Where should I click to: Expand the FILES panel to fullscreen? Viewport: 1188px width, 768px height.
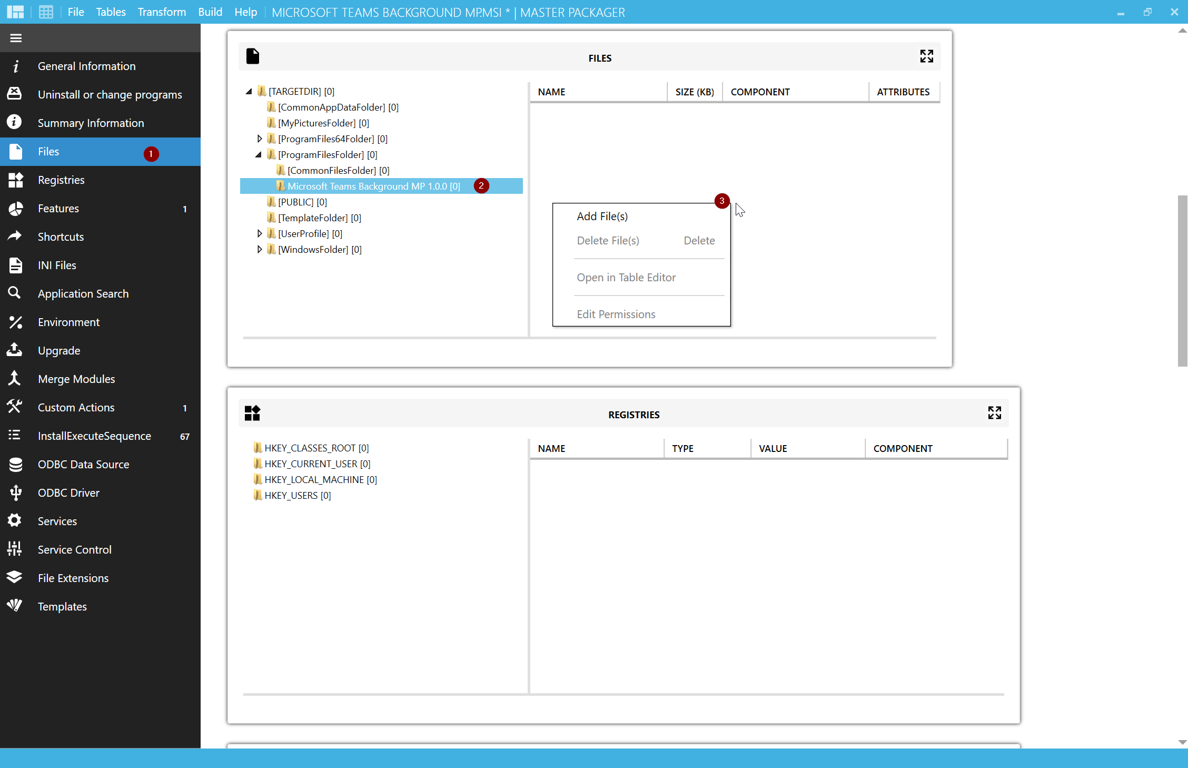[x=927, y=56]
